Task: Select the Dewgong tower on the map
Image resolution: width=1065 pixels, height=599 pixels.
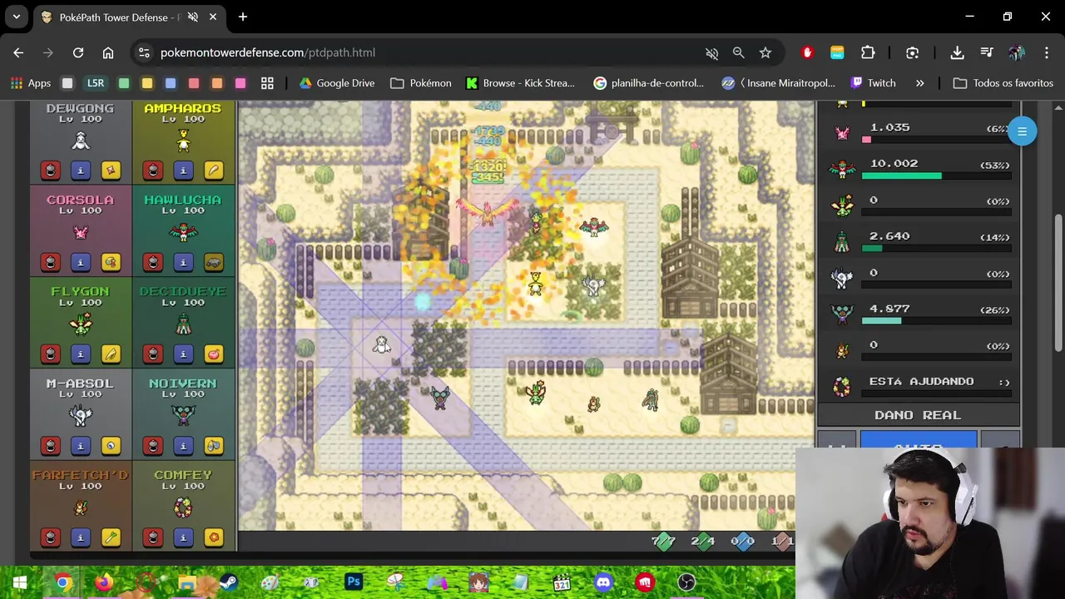Action: [x=381, y=344]
